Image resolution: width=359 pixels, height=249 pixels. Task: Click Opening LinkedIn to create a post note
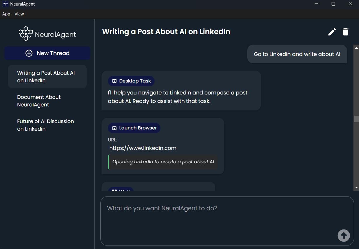click(x=163, y=162)
